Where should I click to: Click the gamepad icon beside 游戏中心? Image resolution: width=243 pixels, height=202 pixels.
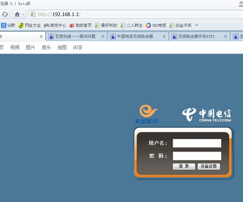point(47,25)
